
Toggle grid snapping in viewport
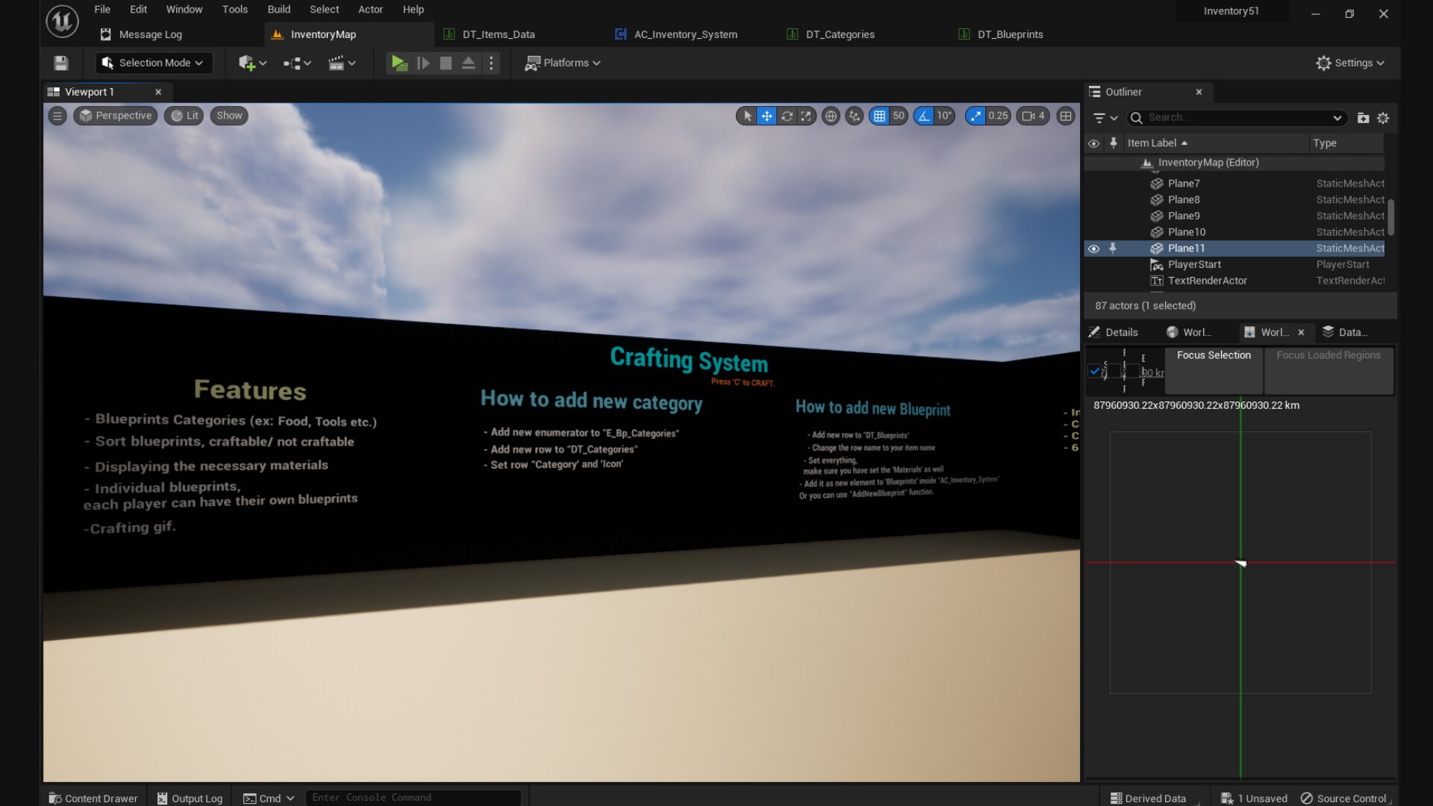tap(879, 116)
